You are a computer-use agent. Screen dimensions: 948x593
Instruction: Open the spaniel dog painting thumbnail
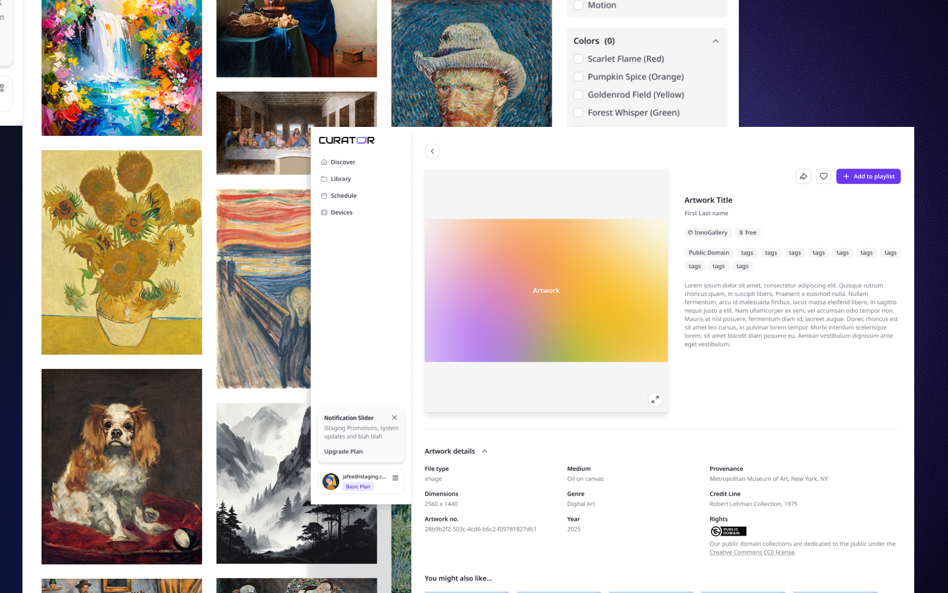[x=121, y=466]
